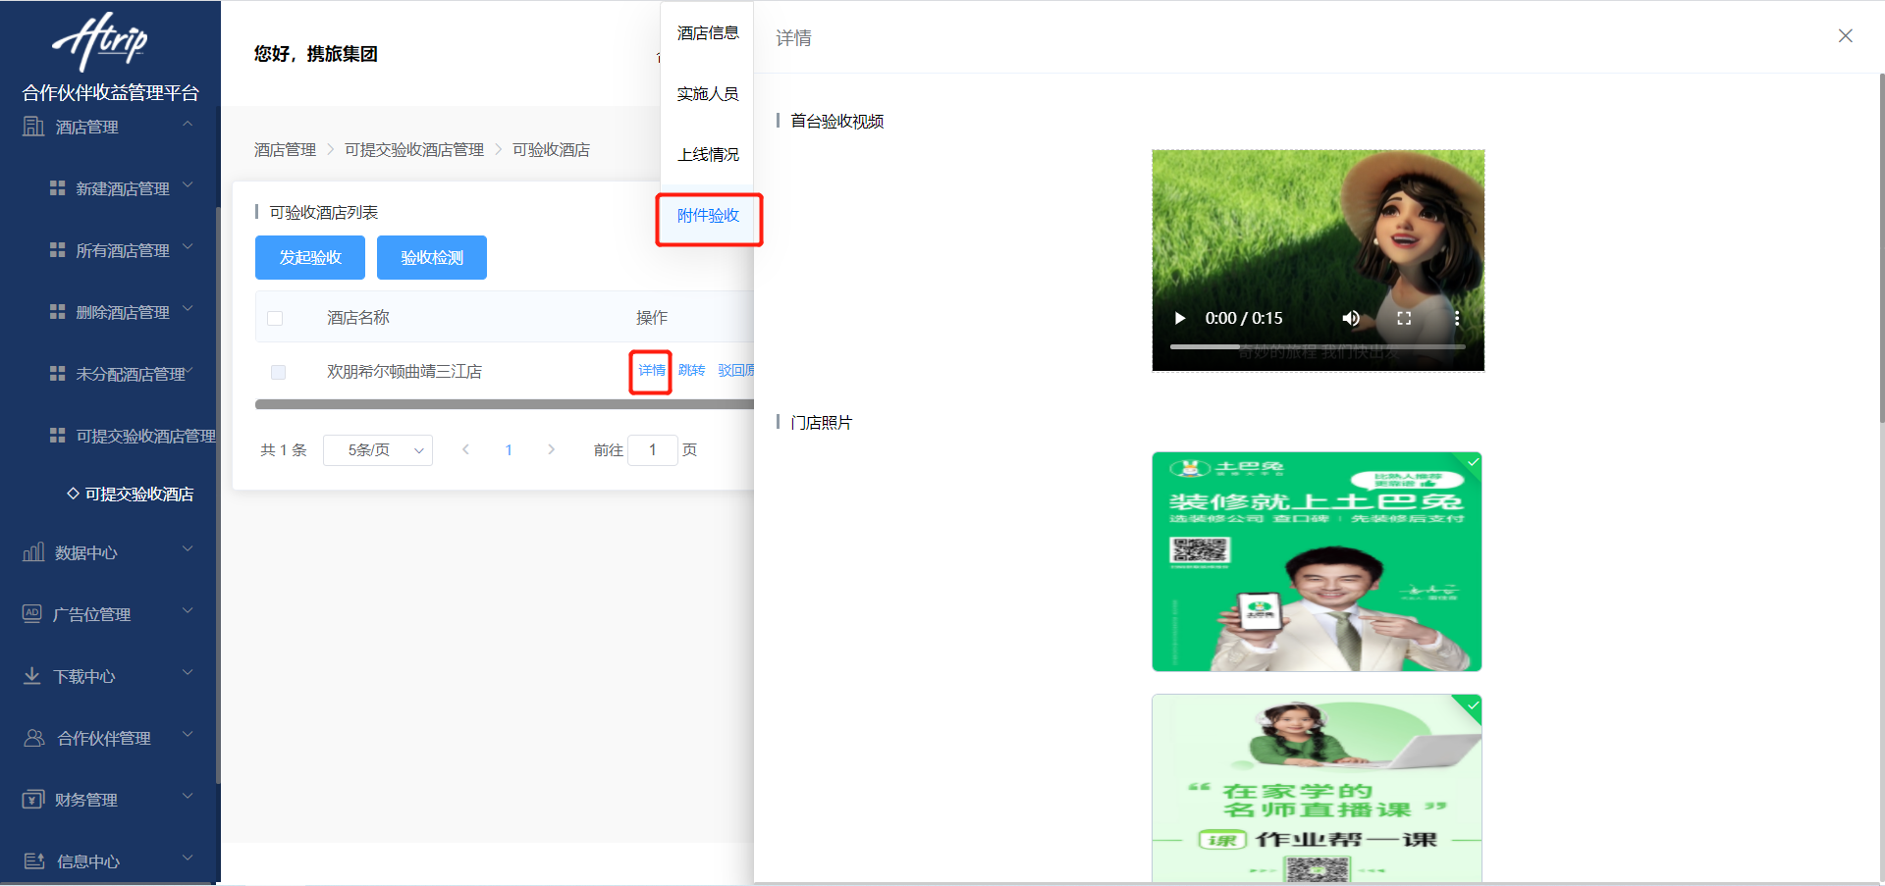Expand the 合作伙伴管理 menu

(188, 734)
